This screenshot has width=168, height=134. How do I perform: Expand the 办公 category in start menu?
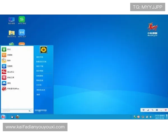pos(9,49)
